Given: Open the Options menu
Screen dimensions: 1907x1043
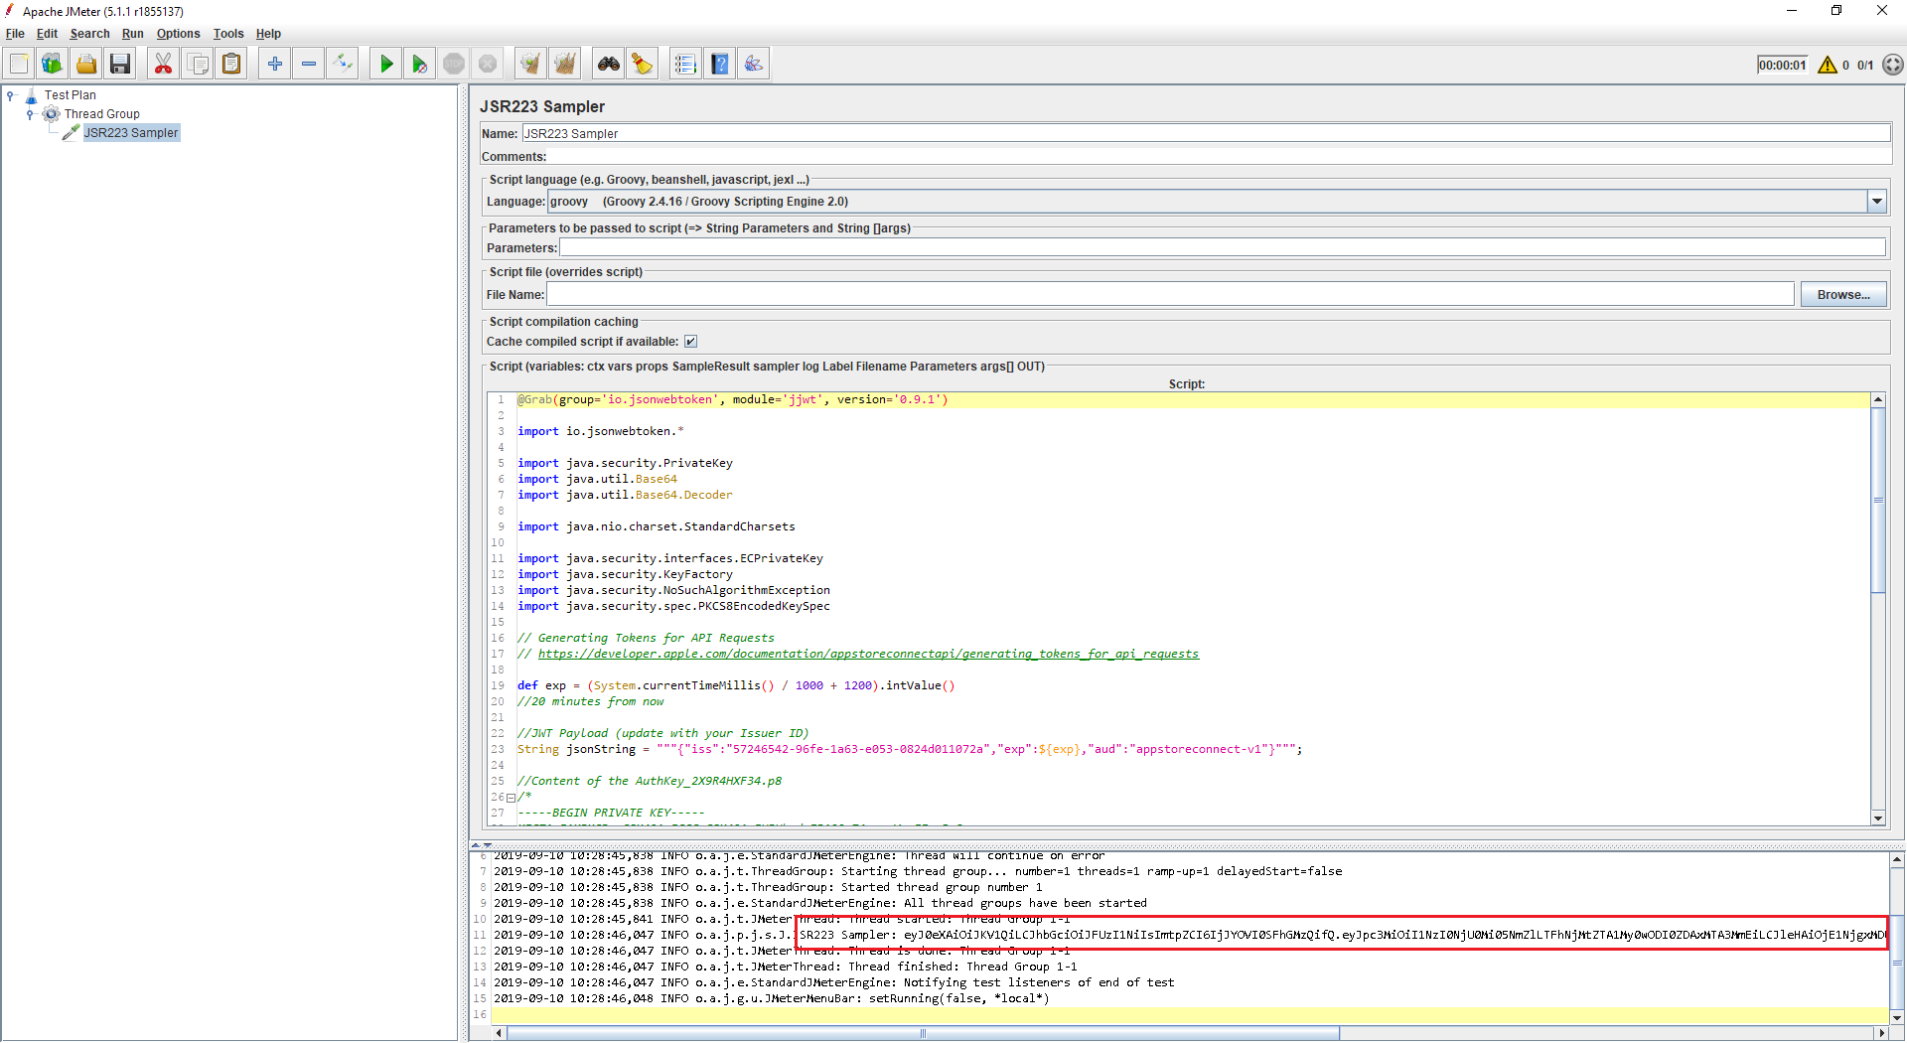Looking at the screenshot, I should pos(178,34).
